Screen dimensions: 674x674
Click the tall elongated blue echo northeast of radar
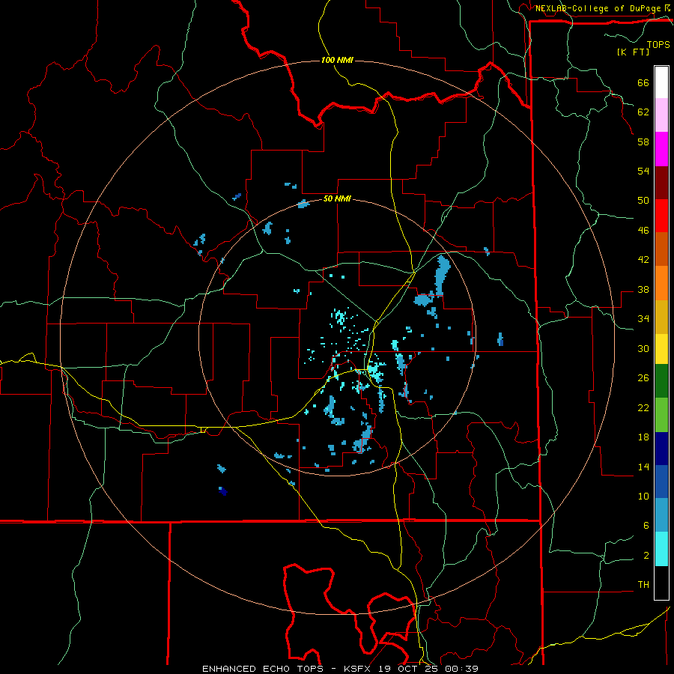443,273
